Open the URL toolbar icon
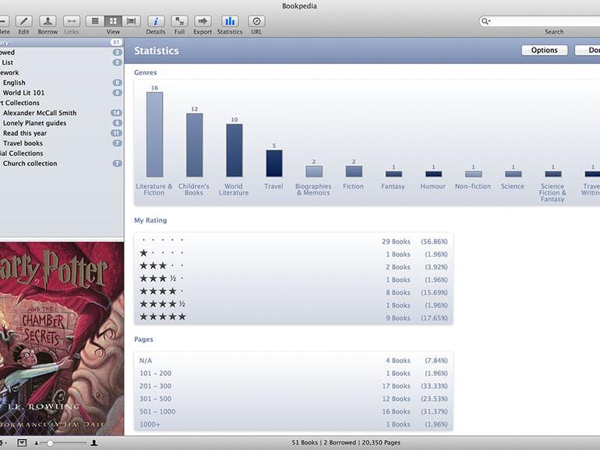Image resolution: width=600 pixels, height=450 pixels. pyautogui.click(x=256, y=21)
